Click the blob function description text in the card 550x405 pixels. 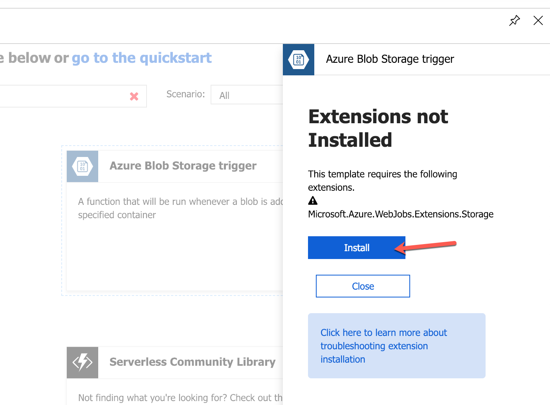pos(180,208)
